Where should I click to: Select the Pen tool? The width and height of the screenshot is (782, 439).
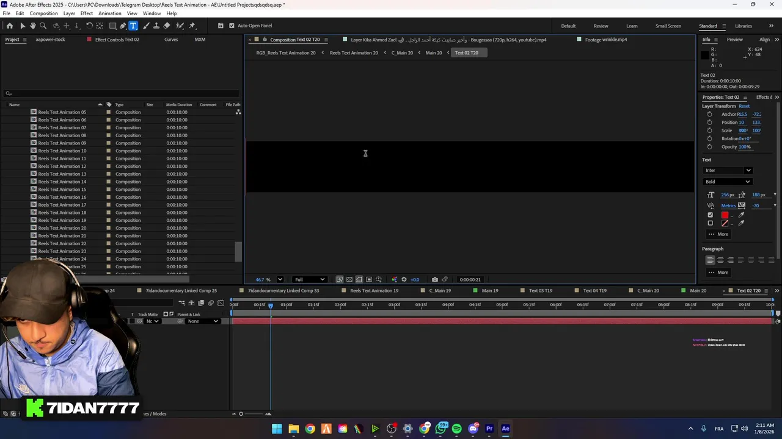pyautogui.click(x=123, y=26)
